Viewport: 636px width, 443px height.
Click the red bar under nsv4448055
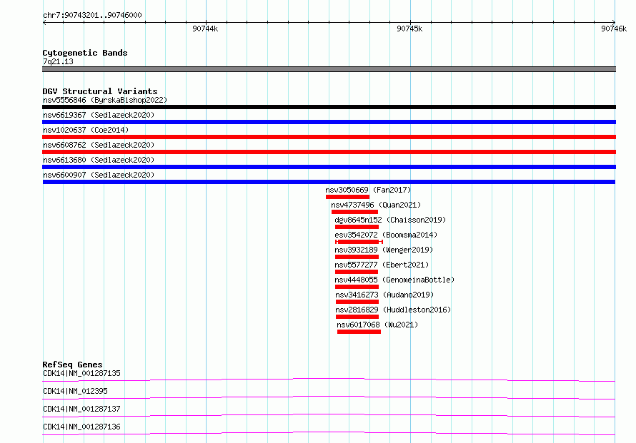click(357, 287)
